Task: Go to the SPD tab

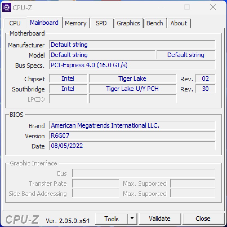Action: tap(101, 23)
